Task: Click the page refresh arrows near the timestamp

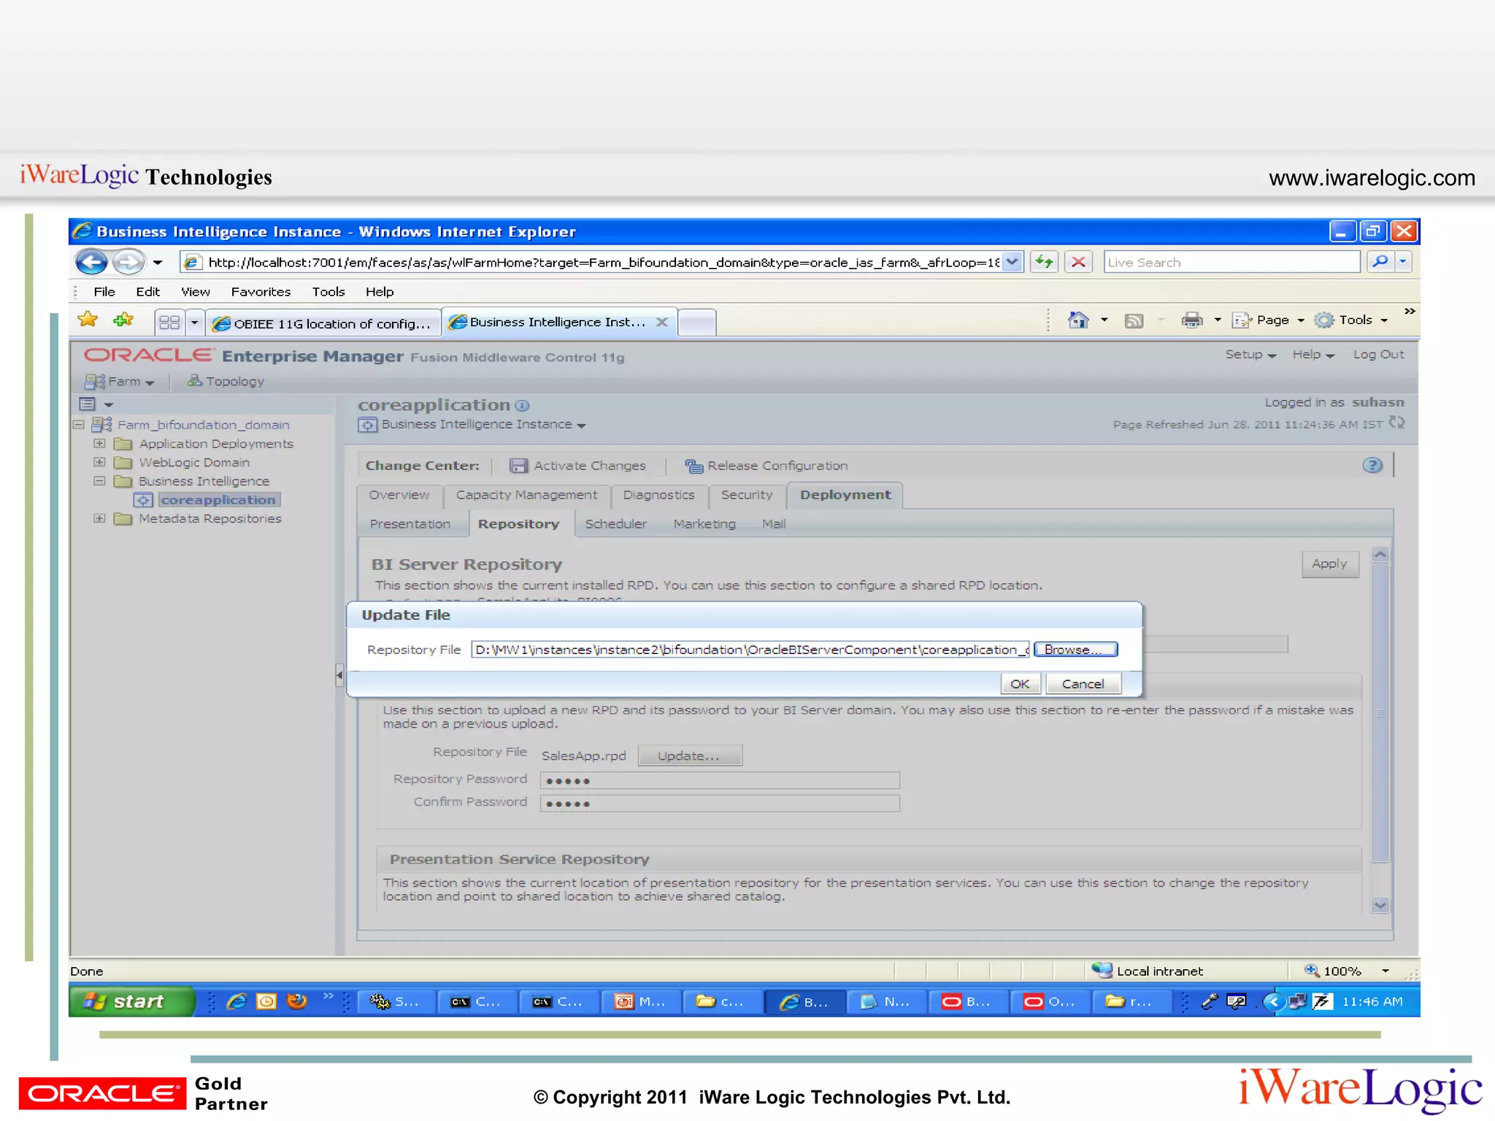Action: point(1396,423)
